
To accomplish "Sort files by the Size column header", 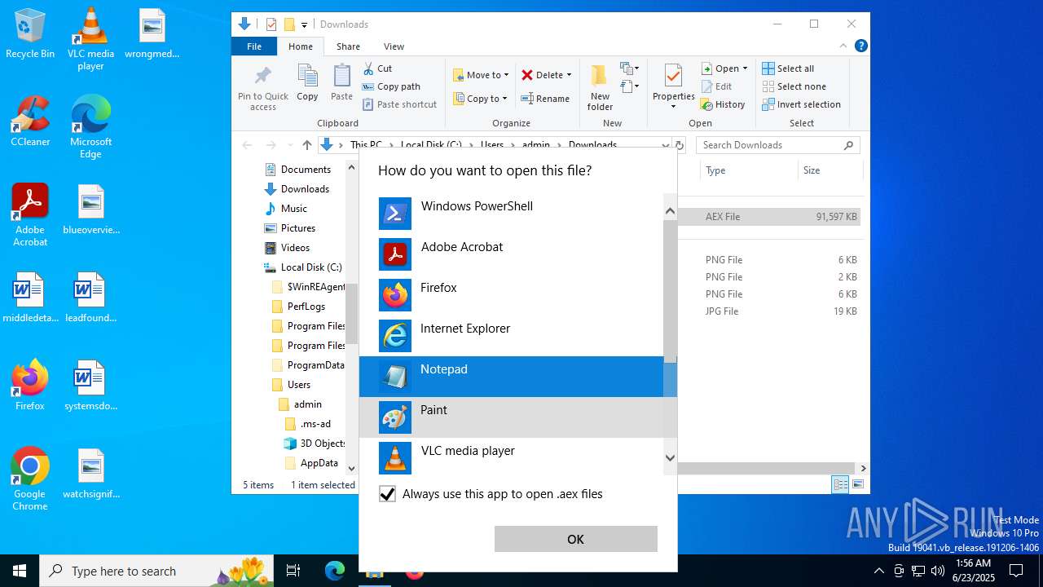I will (x=829, y=170).
